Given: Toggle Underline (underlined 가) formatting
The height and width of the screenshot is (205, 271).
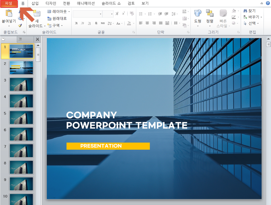Looking at the screenshot, I should tap(89, 23).
